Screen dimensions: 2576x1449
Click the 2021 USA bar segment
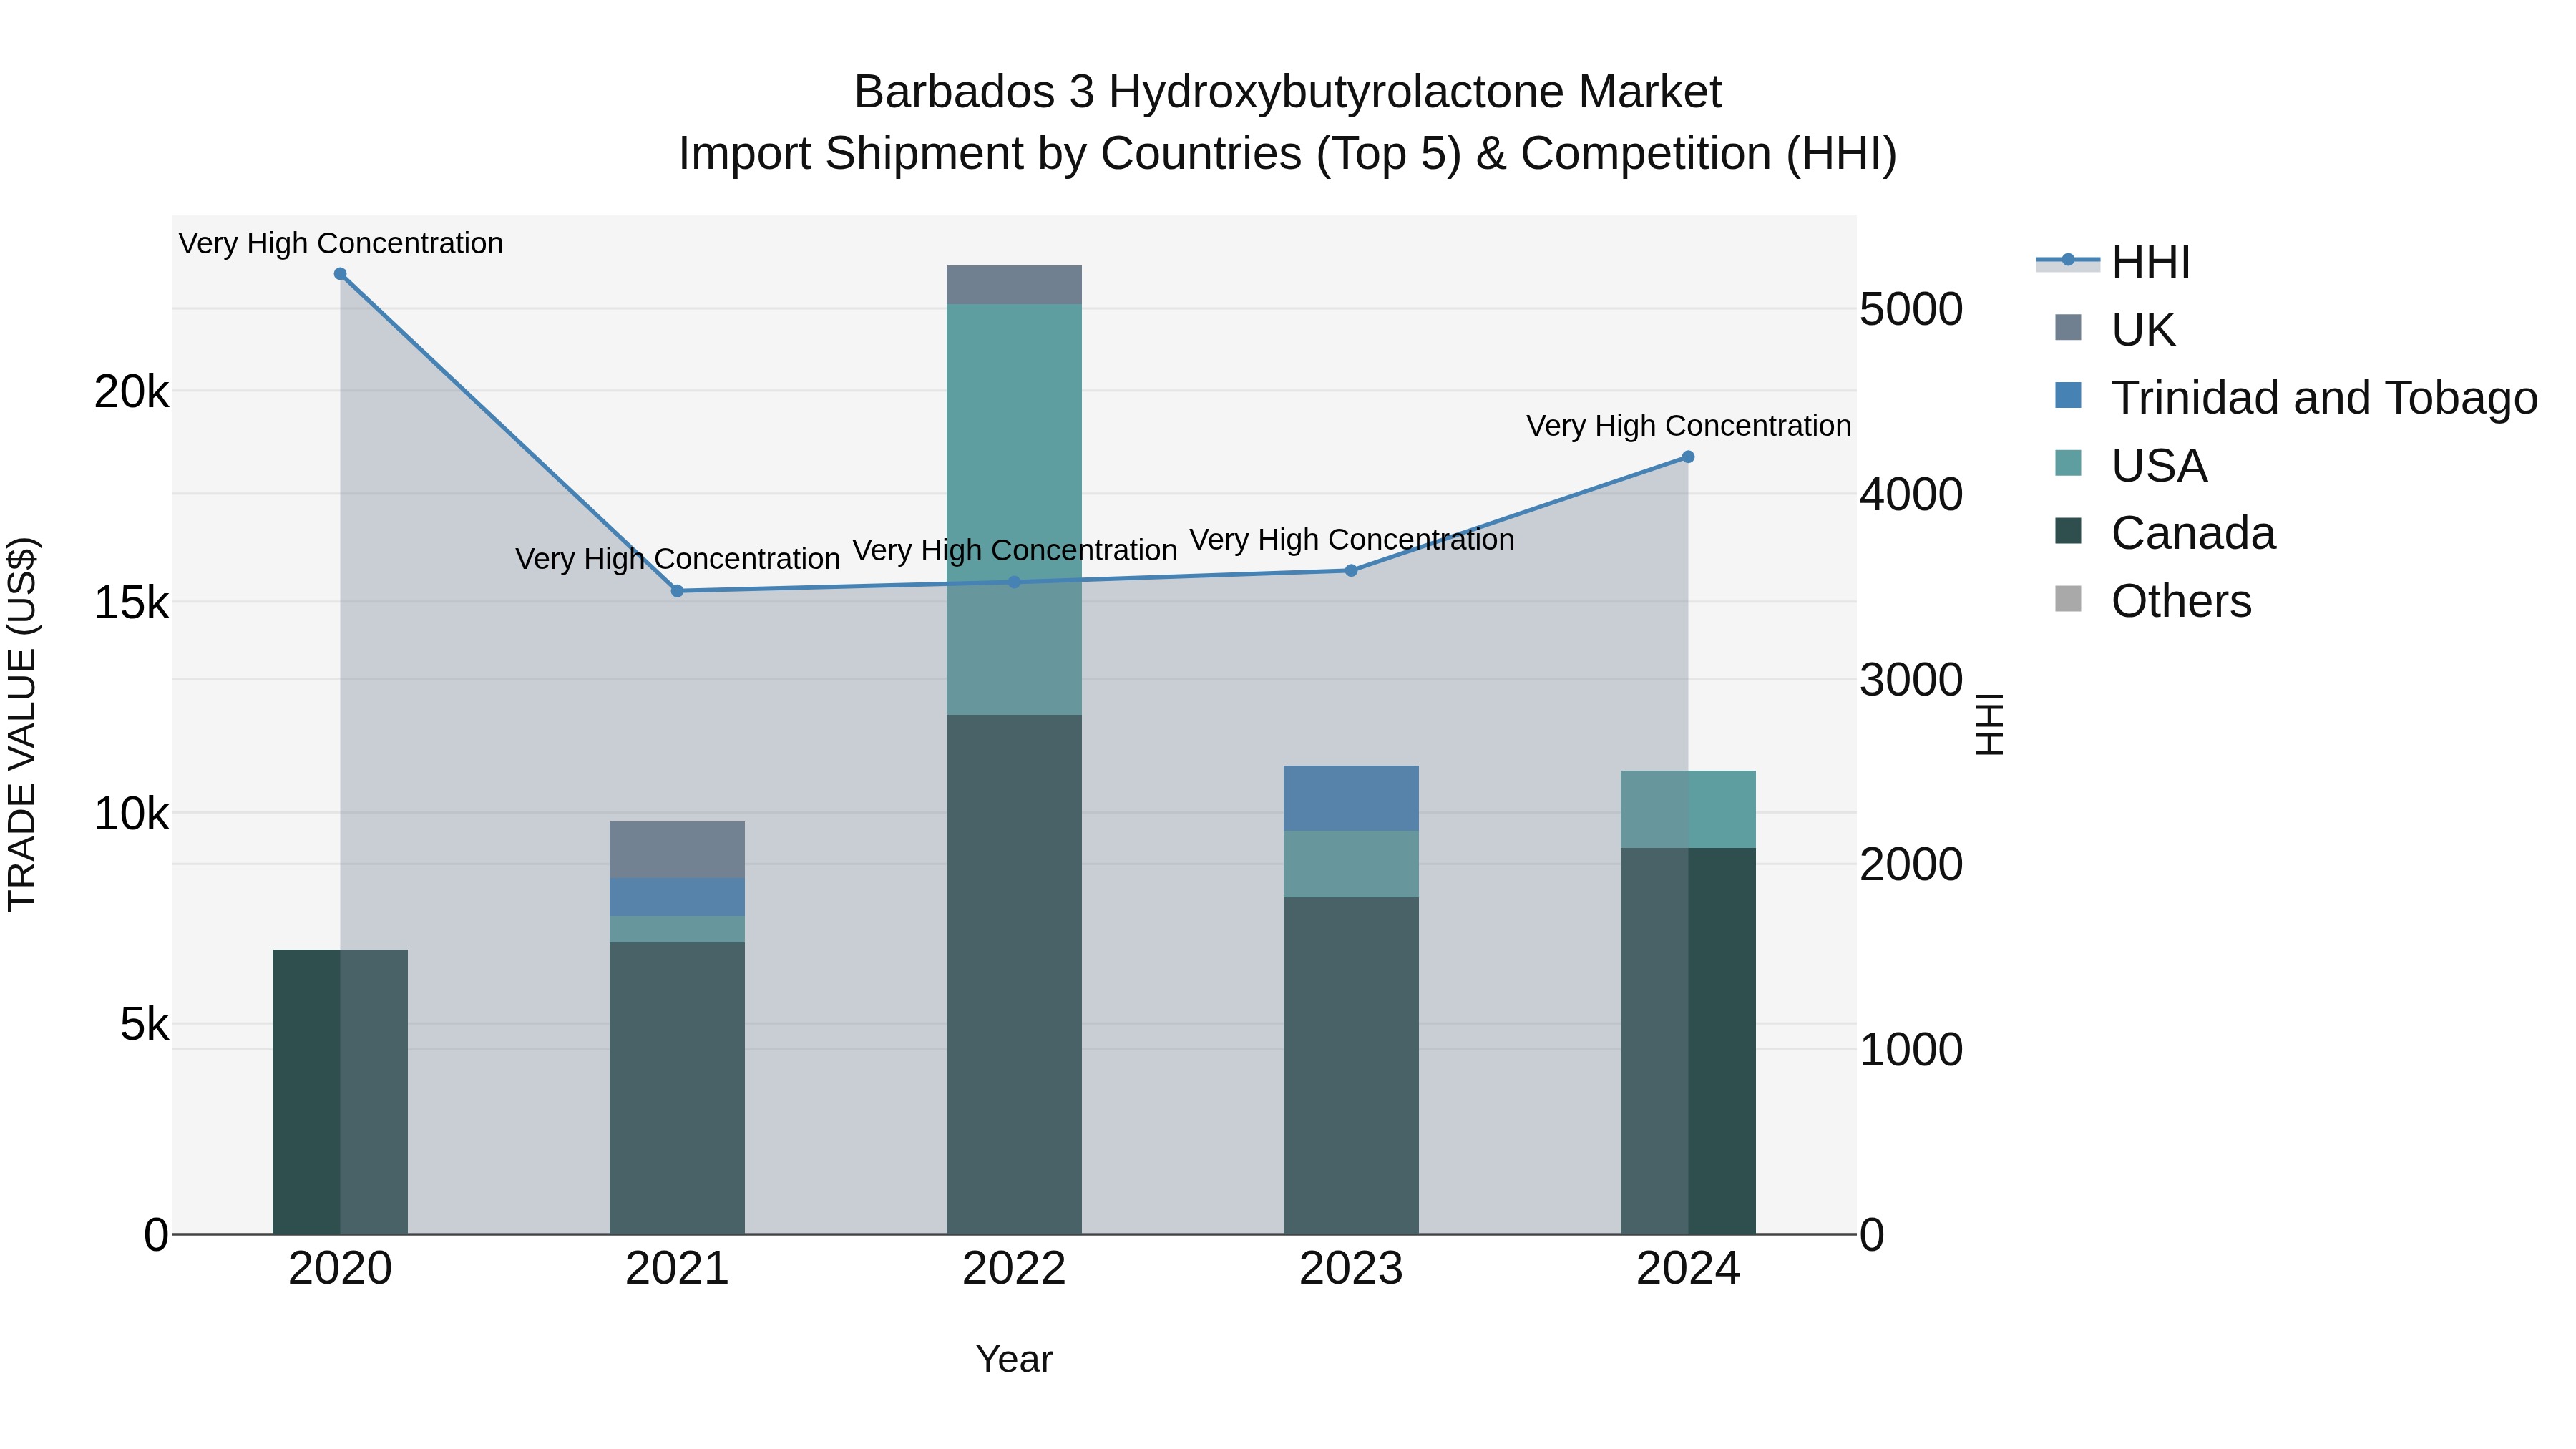click(677, 930)
